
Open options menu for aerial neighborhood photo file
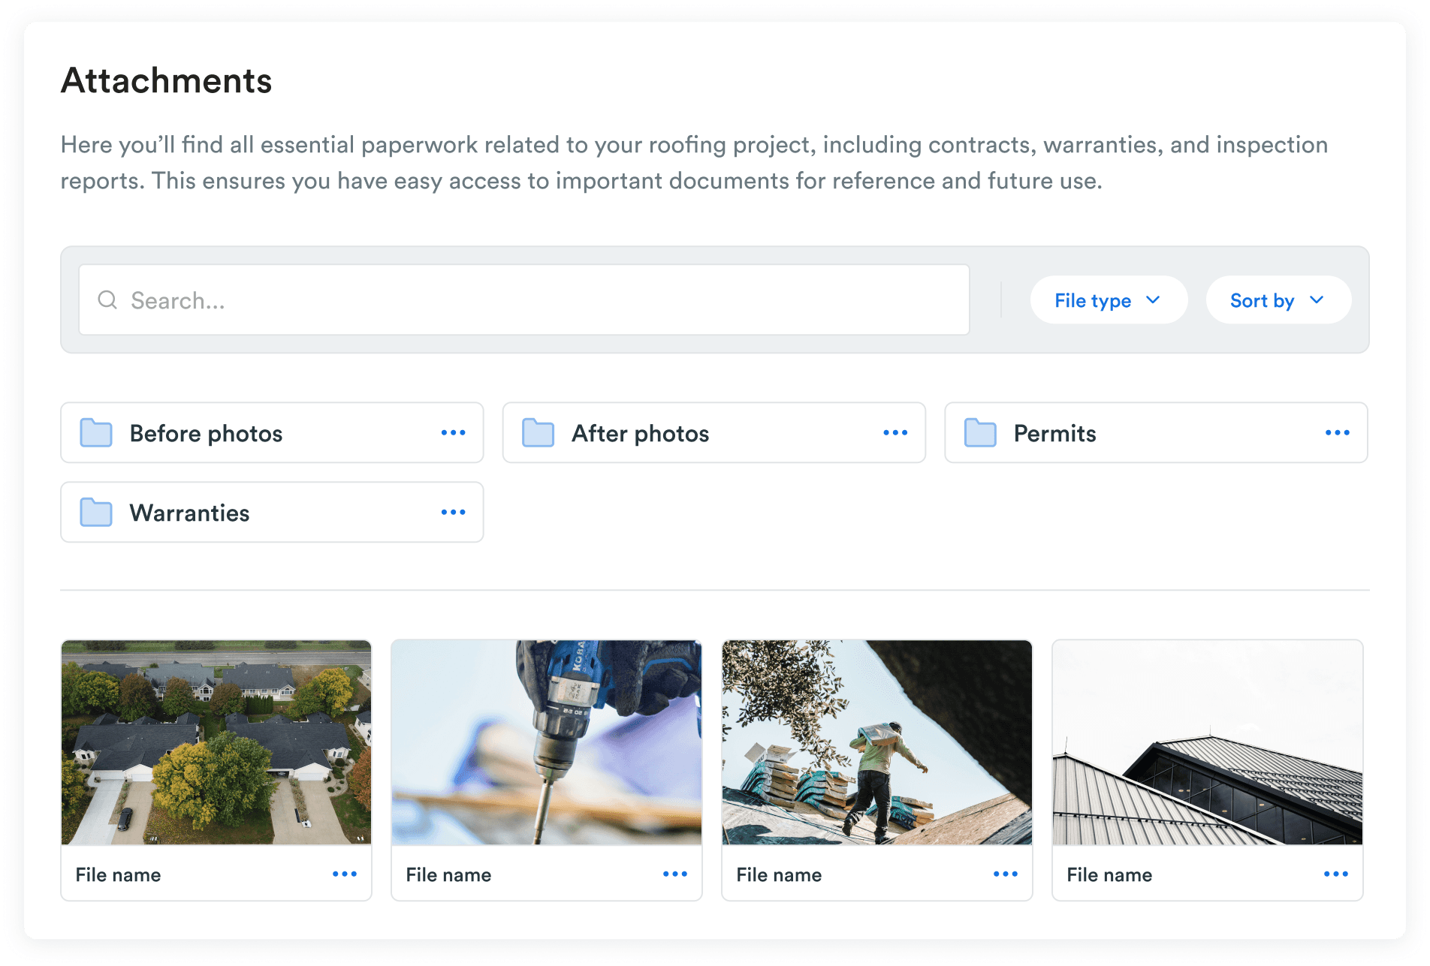point(345,874)
